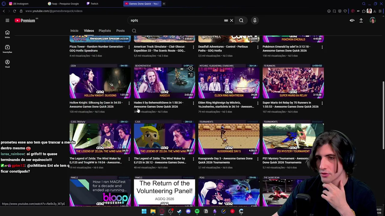Run the search with the magnifier button

click(241, 20)
